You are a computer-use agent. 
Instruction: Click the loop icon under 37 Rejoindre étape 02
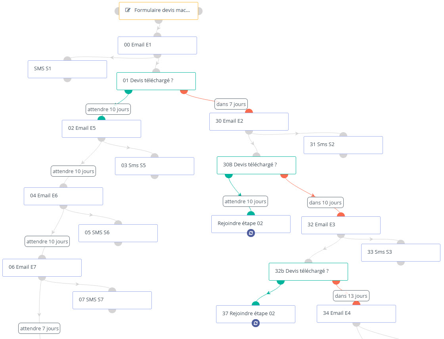[x=256, y=323]
